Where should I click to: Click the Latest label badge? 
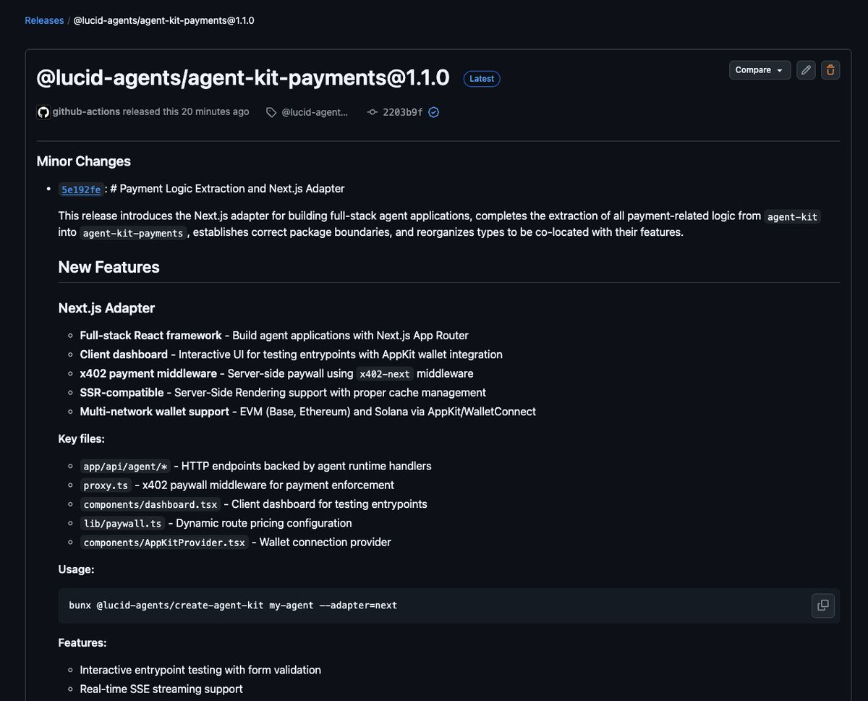[x=482, y=79]
